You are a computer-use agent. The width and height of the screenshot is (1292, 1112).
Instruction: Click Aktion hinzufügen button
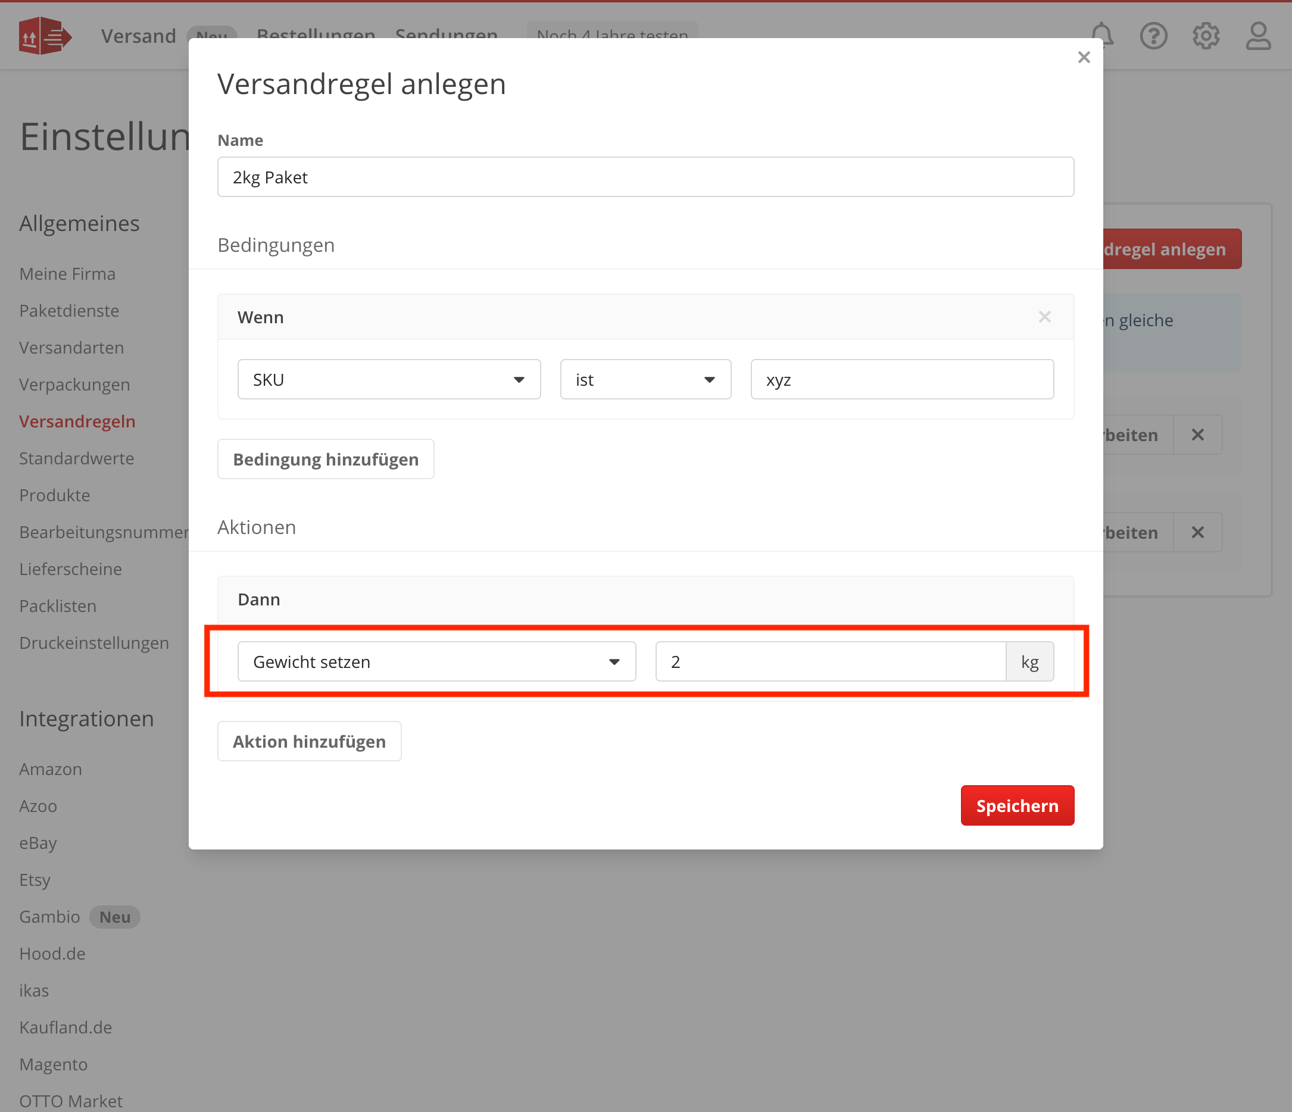coord(309,741)
